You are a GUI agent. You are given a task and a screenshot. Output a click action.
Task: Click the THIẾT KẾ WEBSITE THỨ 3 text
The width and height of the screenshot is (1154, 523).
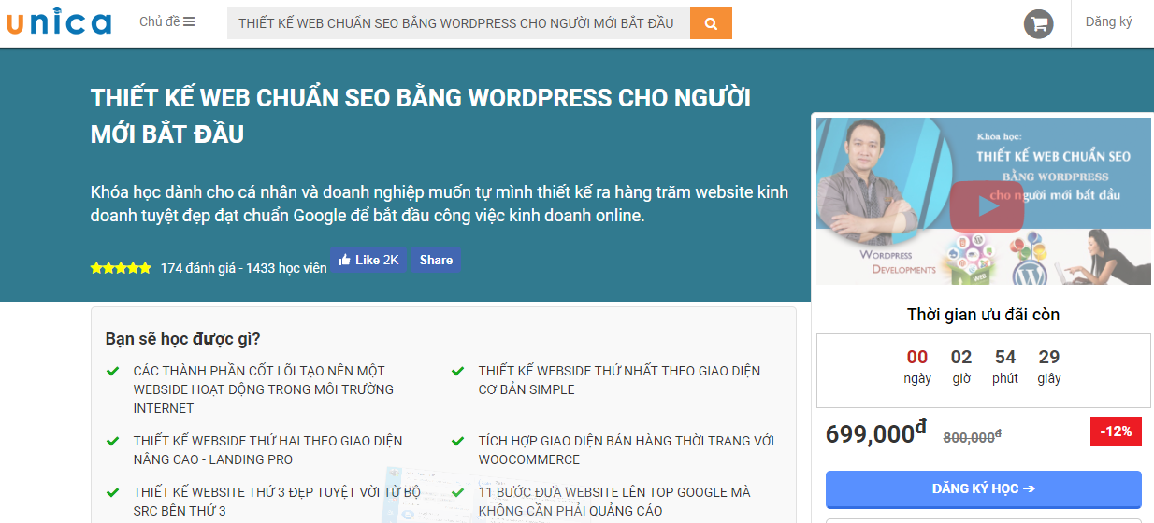tap(277, 502)
